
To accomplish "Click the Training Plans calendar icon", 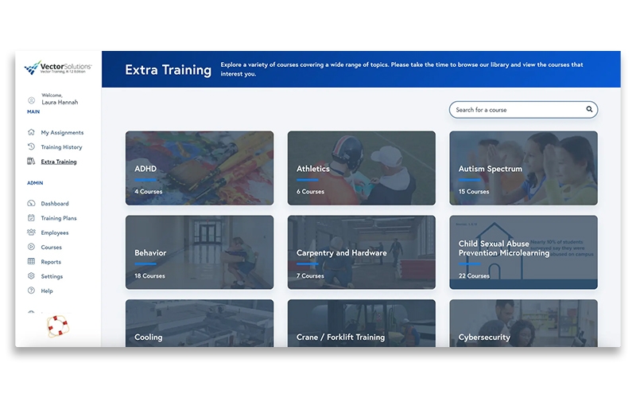I will pos(31,217).
